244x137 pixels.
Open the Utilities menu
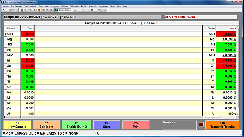64,6
